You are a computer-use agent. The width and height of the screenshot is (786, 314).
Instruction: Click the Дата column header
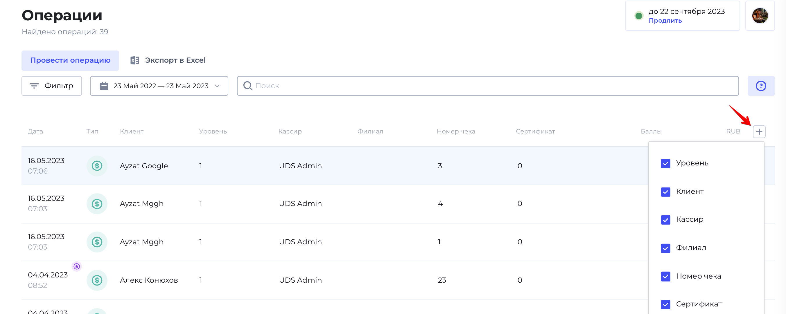coord(35,131)
